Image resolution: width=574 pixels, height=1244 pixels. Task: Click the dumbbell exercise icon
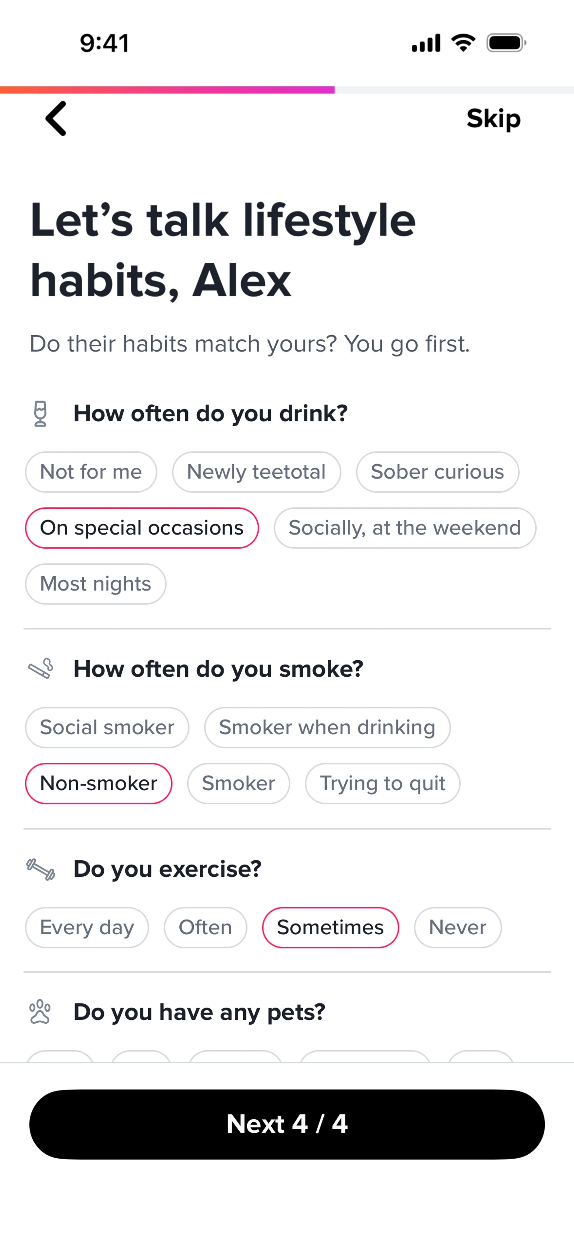(41, 869)
